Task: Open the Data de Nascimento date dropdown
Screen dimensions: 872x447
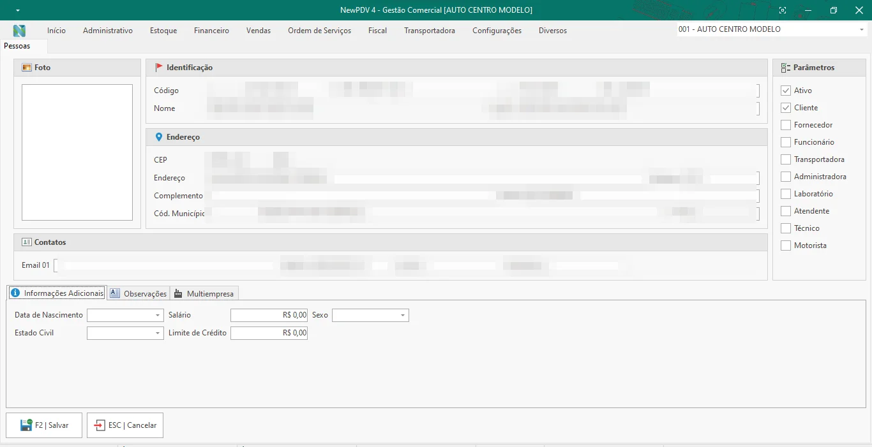Action: pyautogui.click(x=158, y=316)
